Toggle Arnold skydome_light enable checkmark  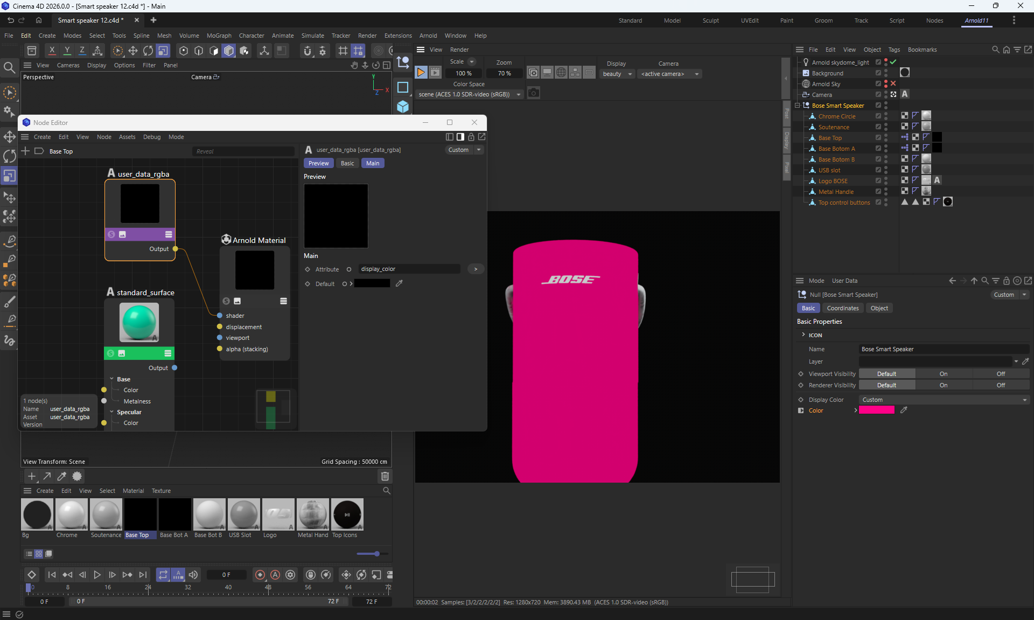click(x=893, y=62)
